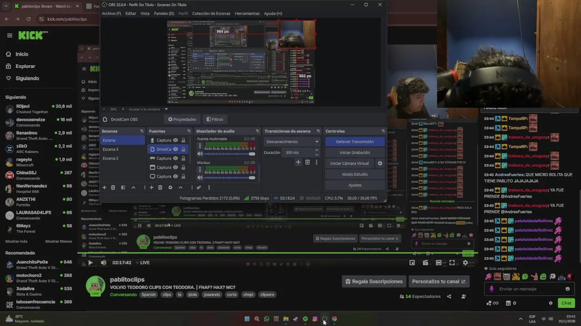Click share icon next to Espectadores

(x=449, y=297)
